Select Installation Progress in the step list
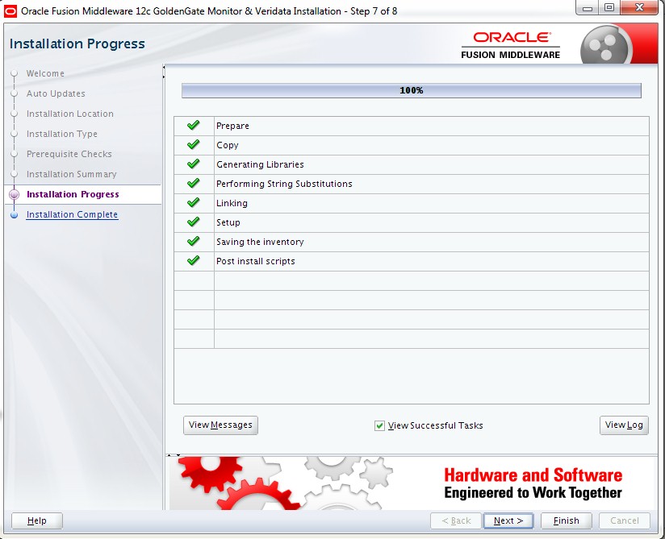 tap(73, 194)
